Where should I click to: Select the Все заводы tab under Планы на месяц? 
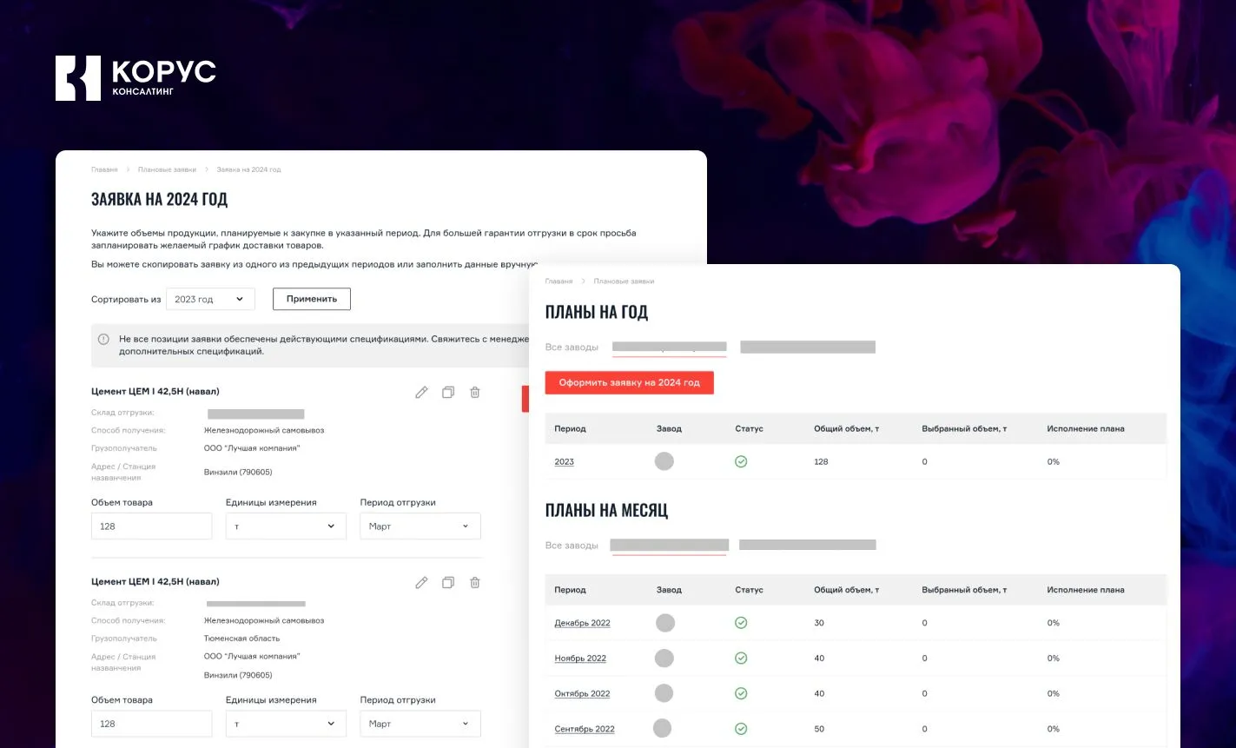pos(572,546)
